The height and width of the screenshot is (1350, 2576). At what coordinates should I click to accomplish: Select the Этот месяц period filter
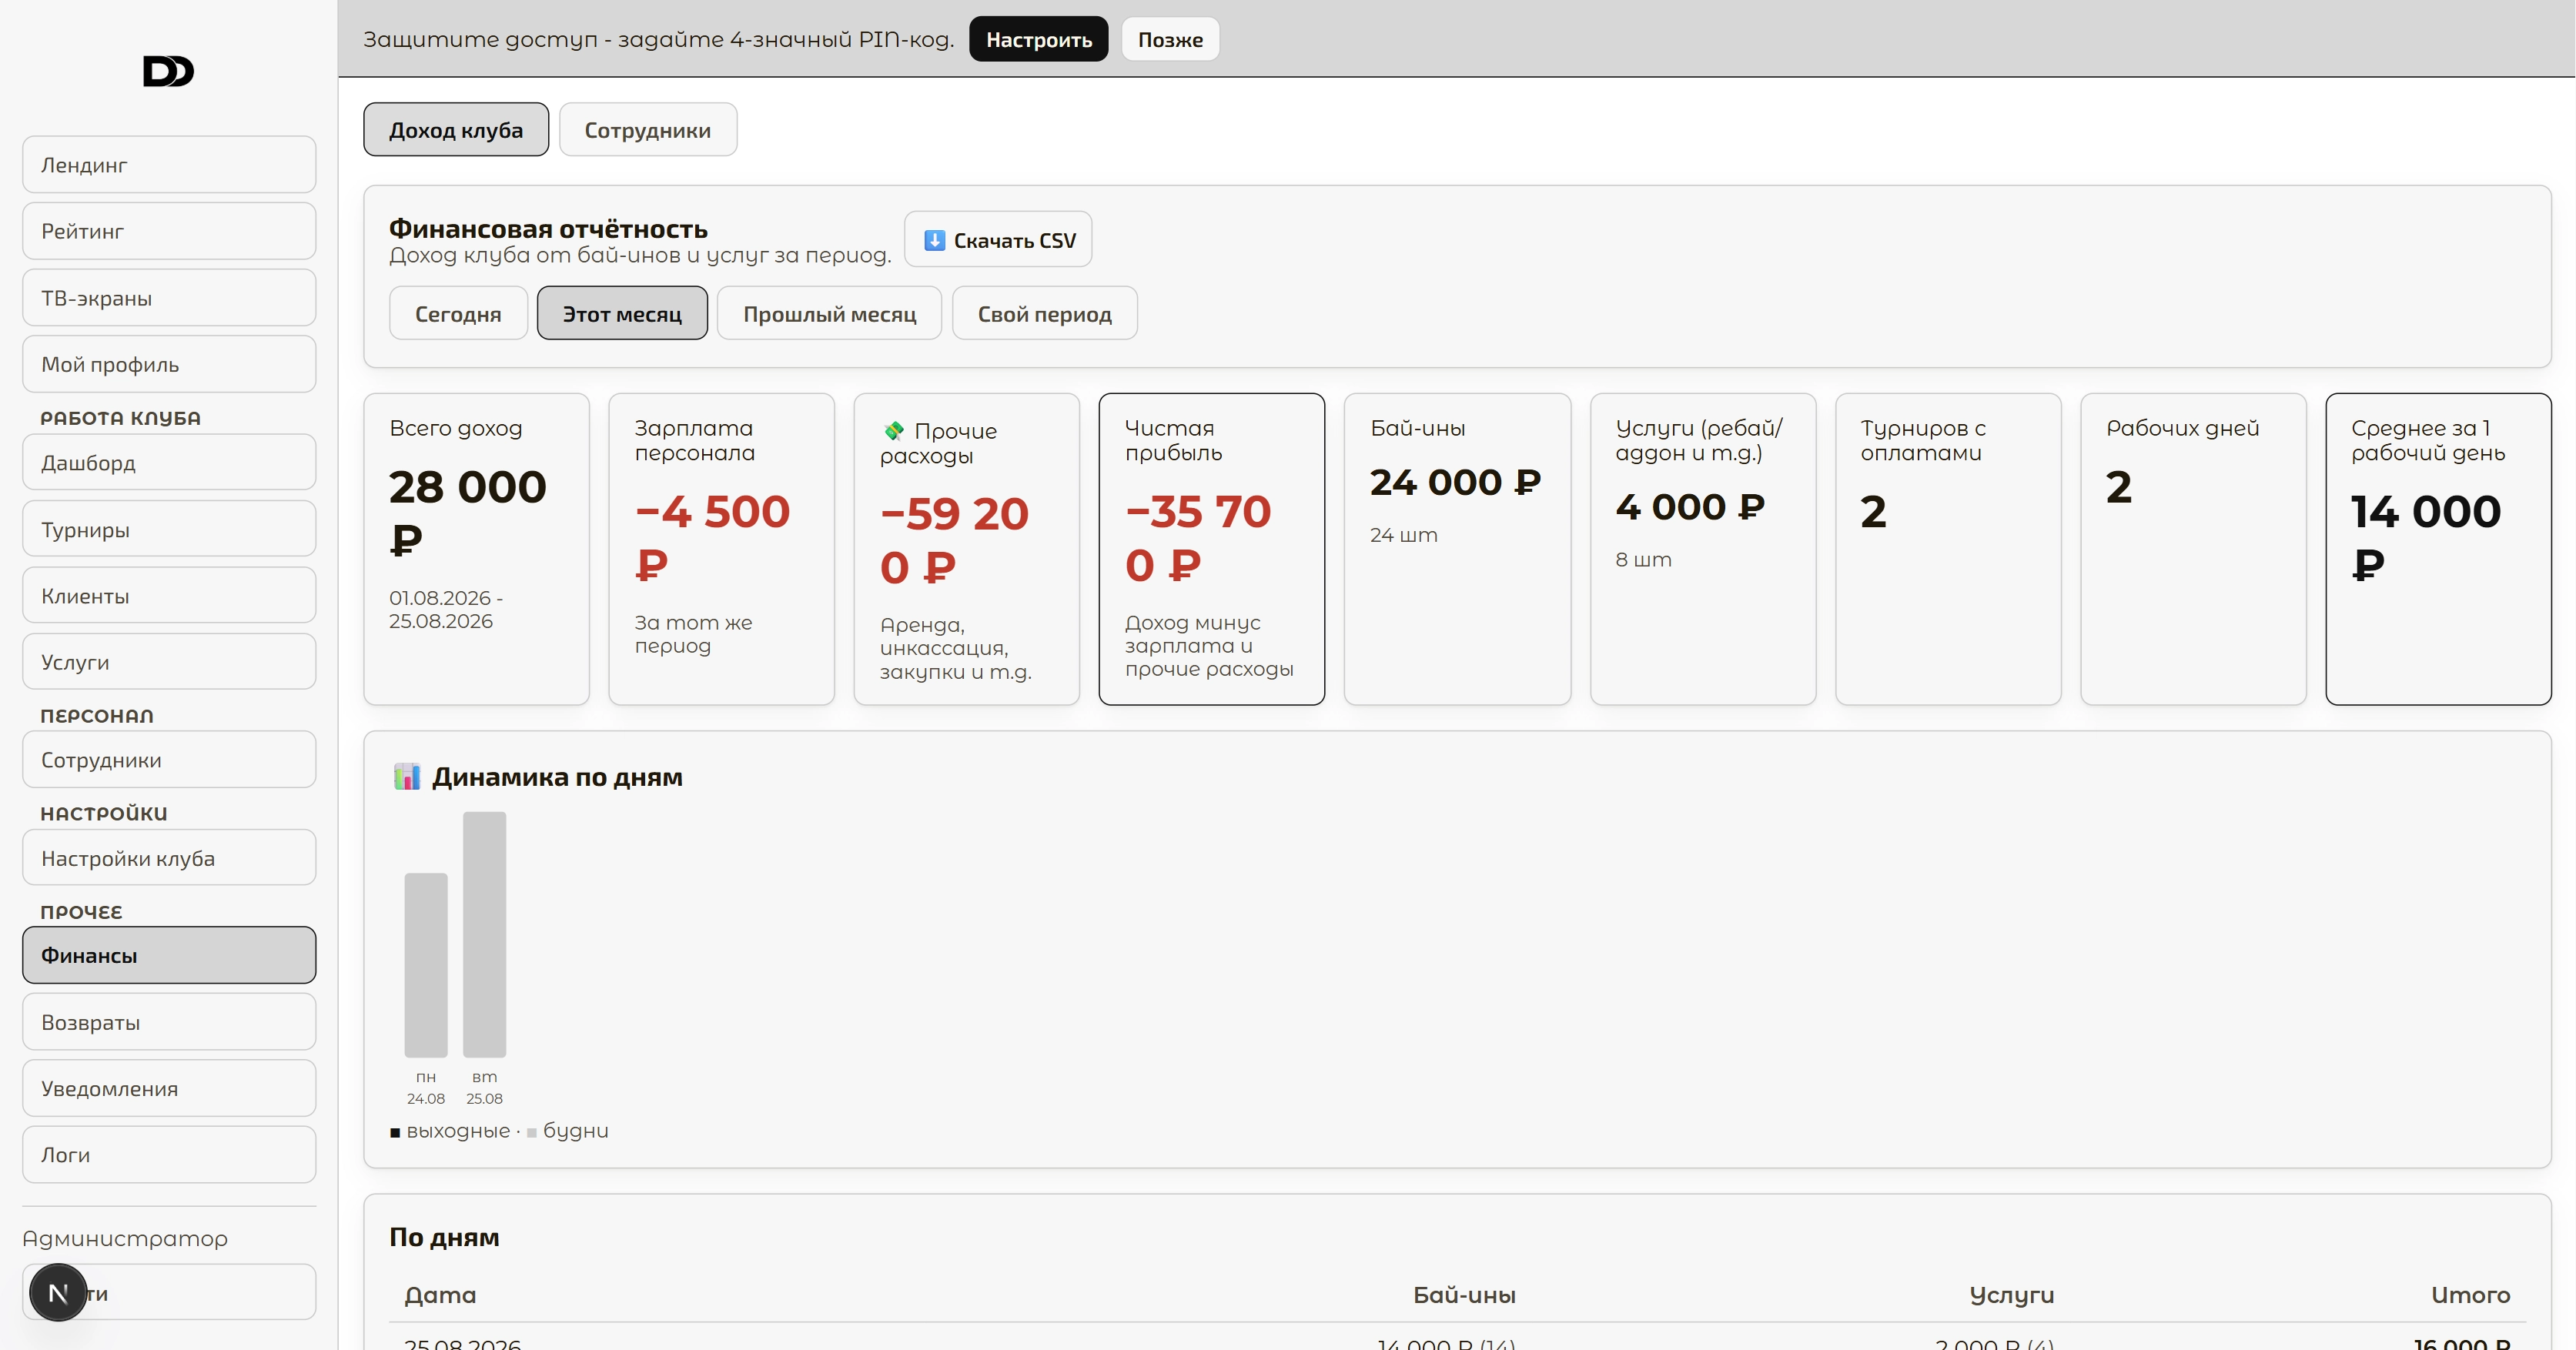coord(622,313)
